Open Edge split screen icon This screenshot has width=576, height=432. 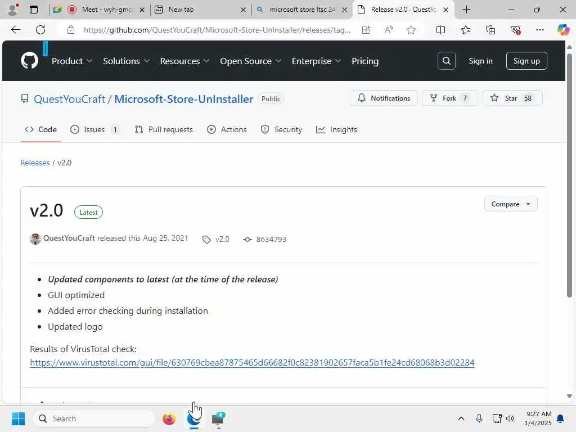pos(440,30)
